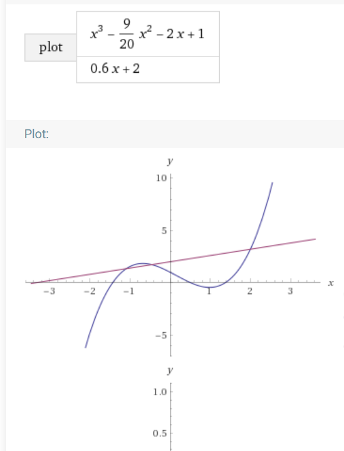Click the curve and line intersection near x=2
The width and height of the screenshot is (344, 451).
coord(251,249)
